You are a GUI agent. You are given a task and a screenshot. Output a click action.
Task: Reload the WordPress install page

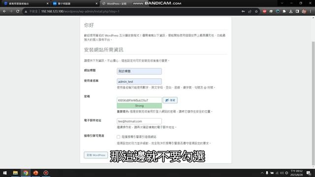pyautogui.click(x=18, y=11)
